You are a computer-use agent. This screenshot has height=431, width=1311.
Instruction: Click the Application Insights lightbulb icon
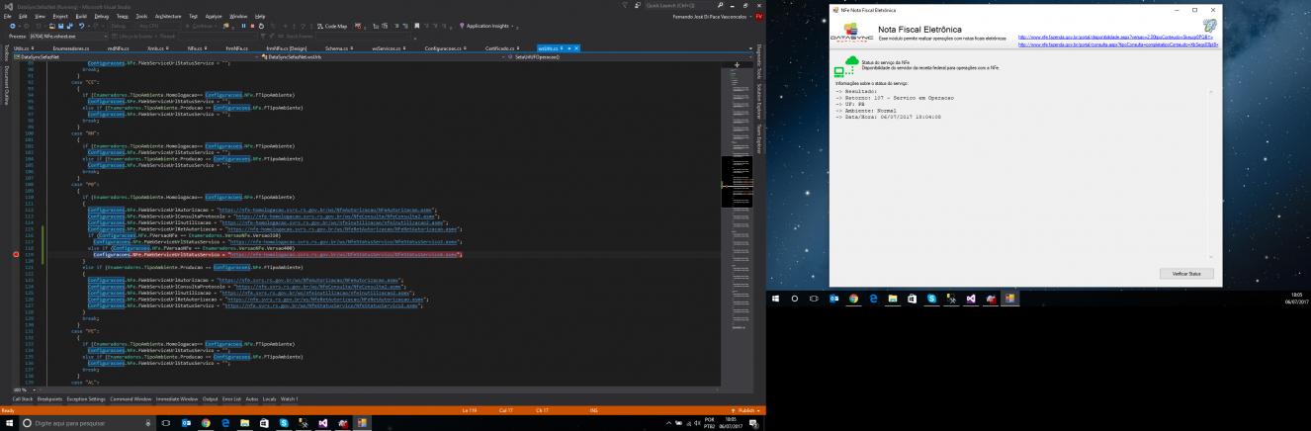click(x=460, y=26)
